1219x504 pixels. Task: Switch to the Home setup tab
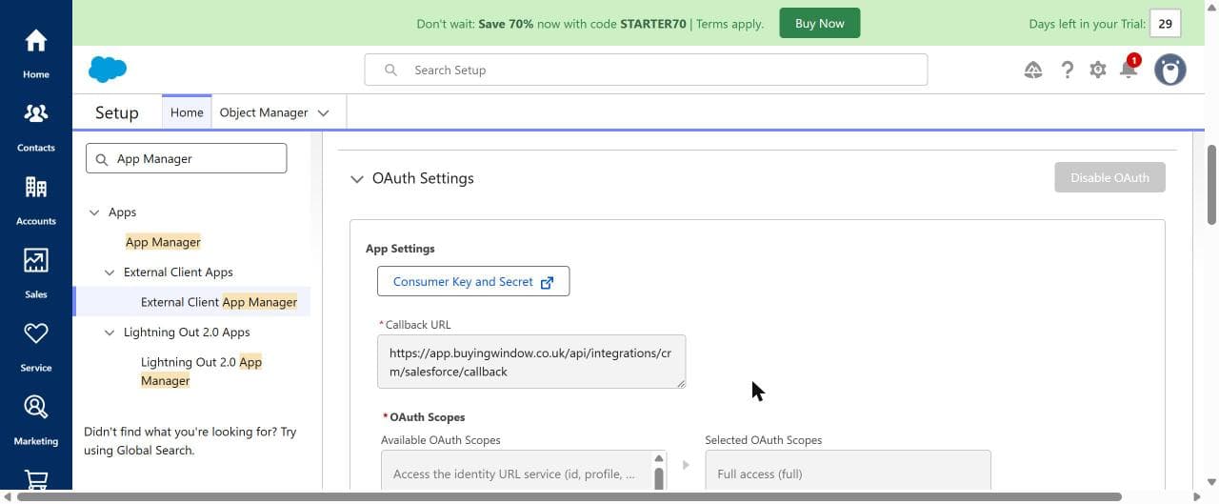coord(187,112)
